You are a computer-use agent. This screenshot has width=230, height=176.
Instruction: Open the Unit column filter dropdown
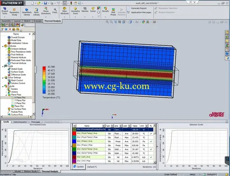(146, 126)
